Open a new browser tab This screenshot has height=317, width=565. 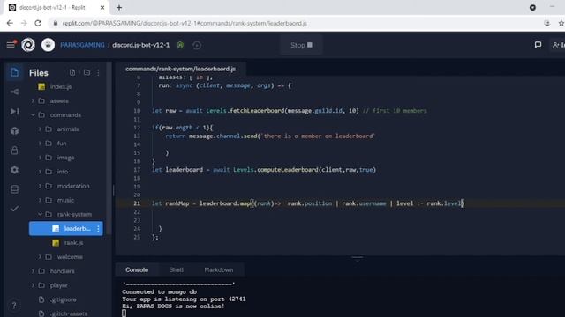(119, 7)
